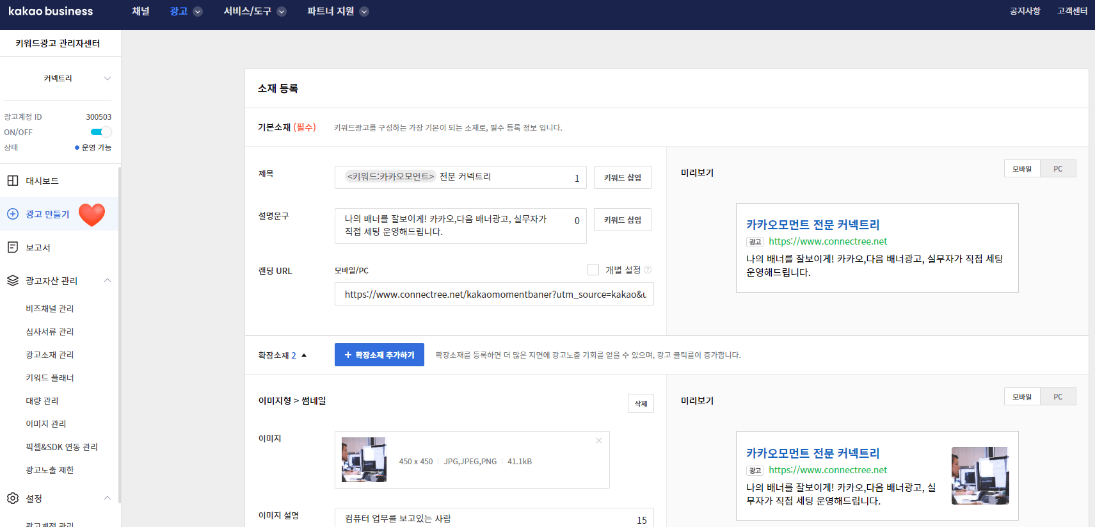Screen dimensions: 1095x527
Task: Click 삭제 for the 썸네일 extension
Action: coord(641,403)
